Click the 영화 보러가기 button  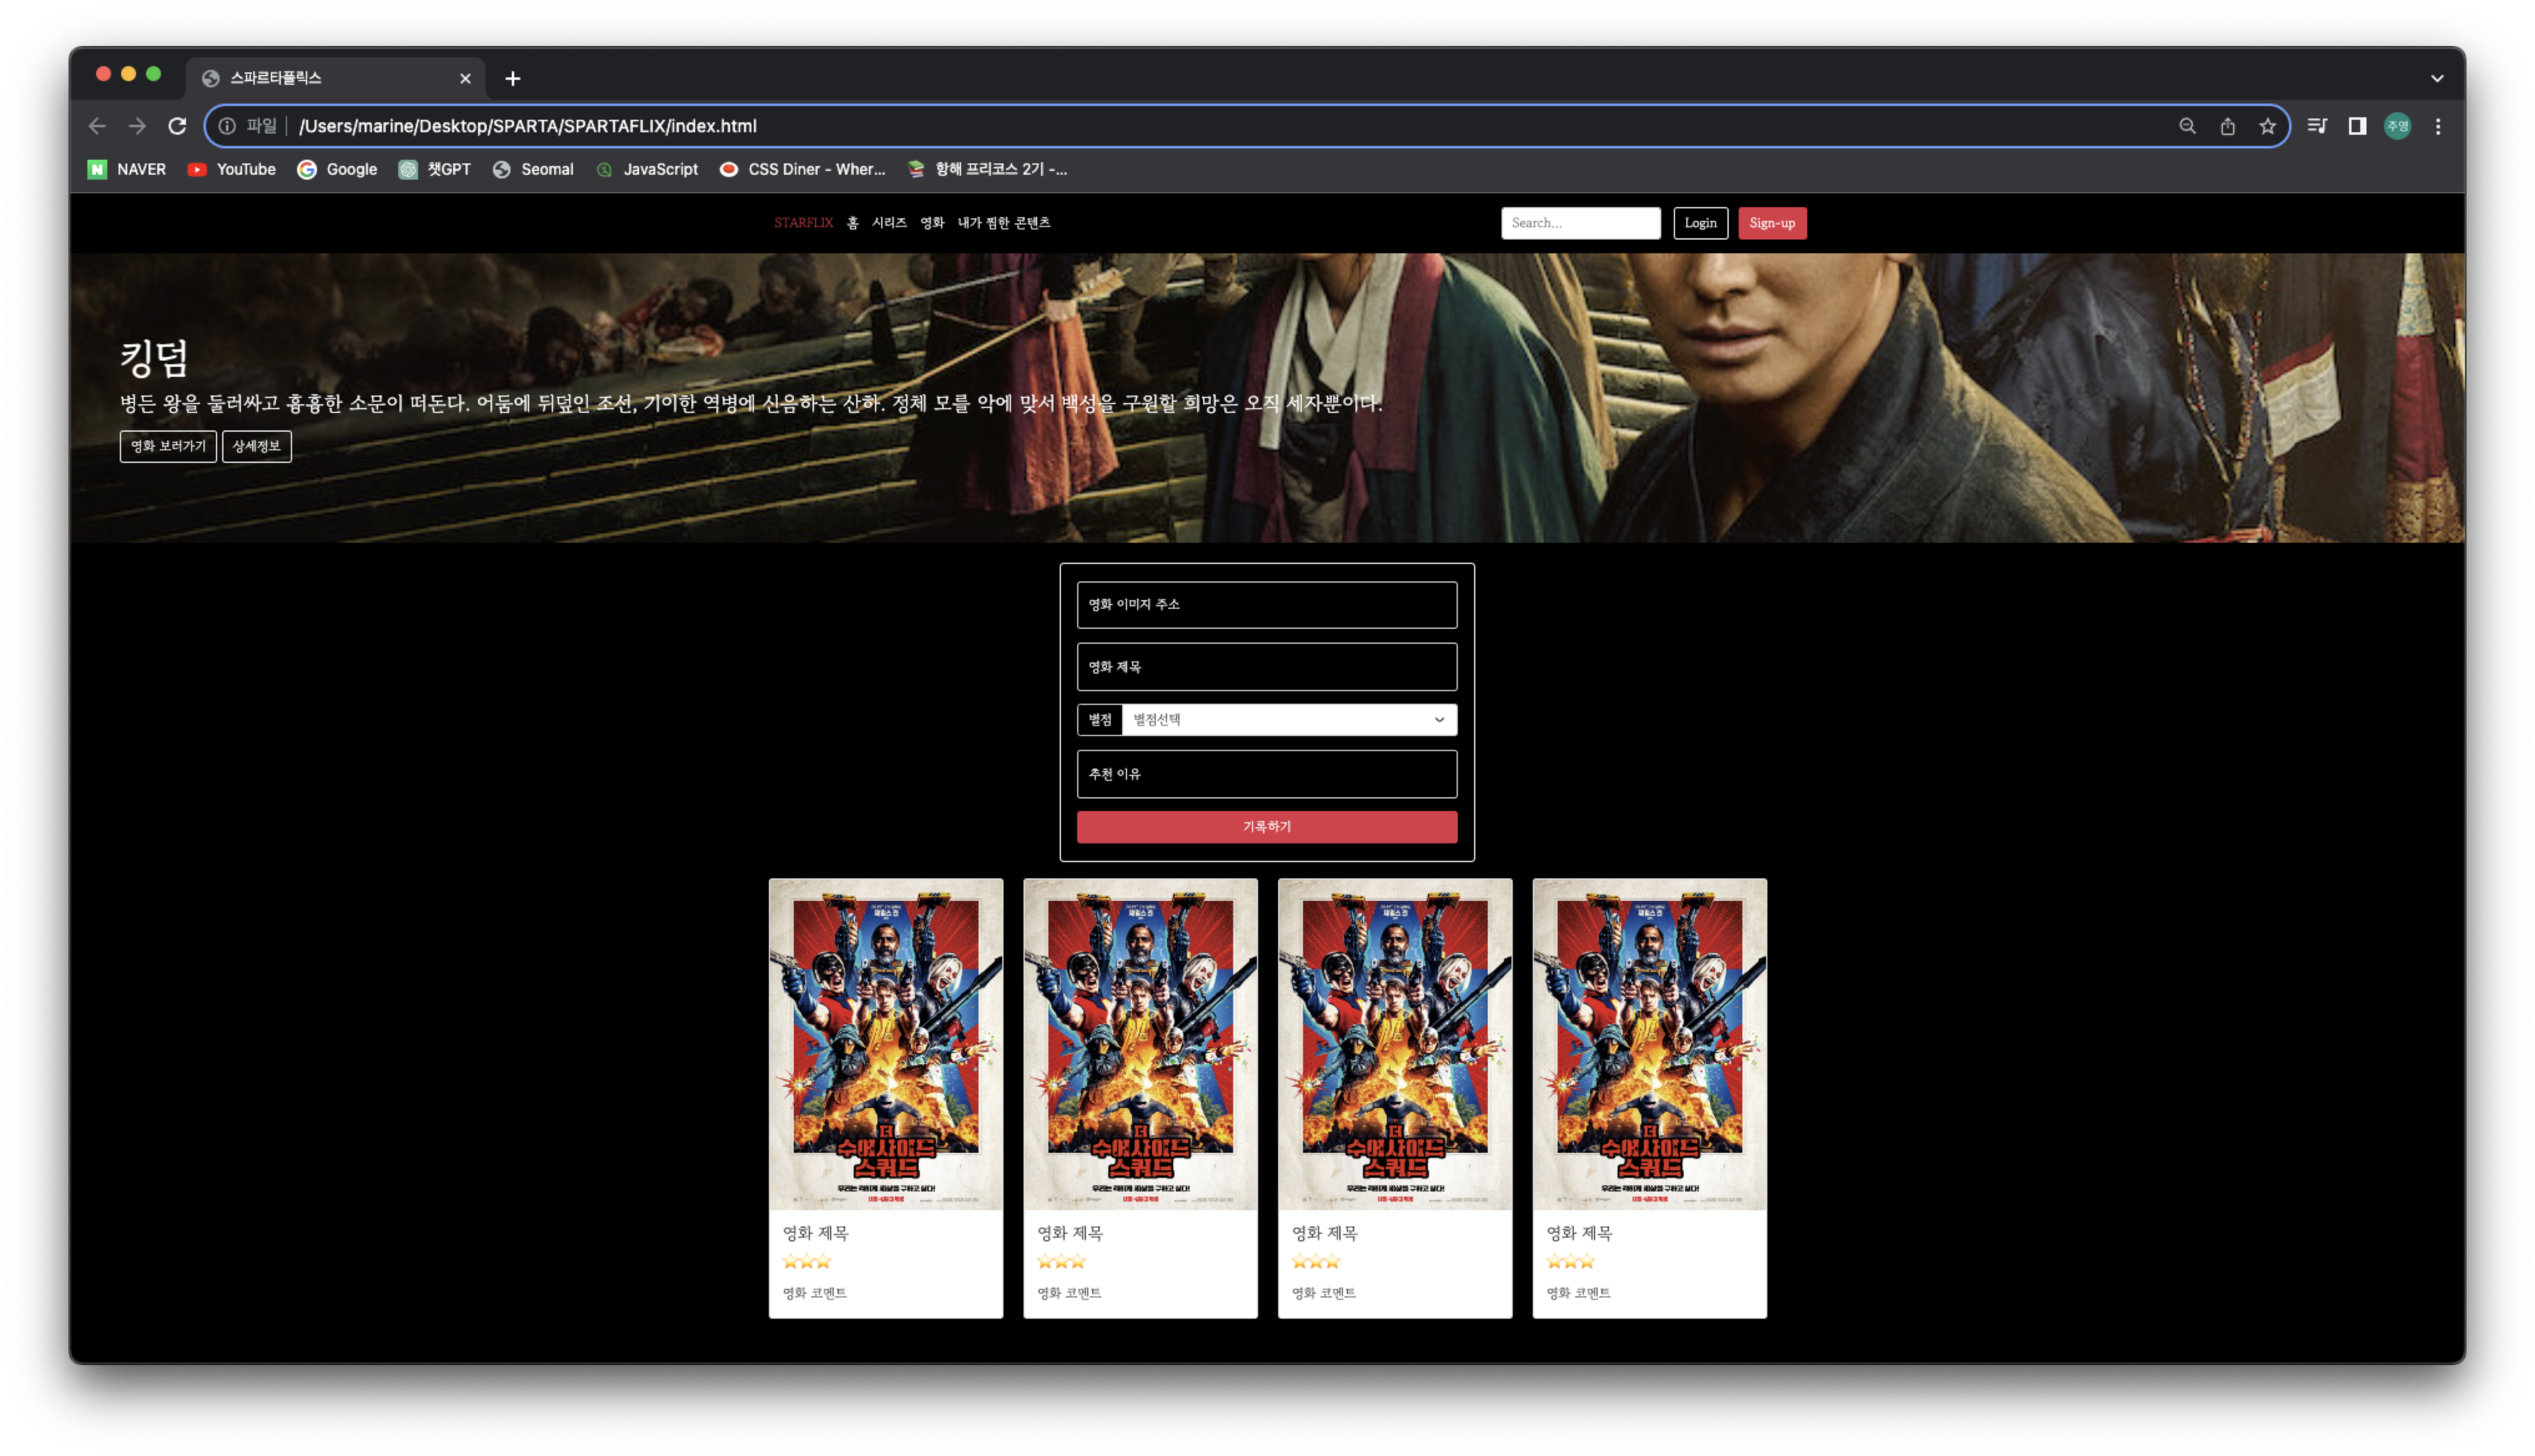[x=168, y=446]
